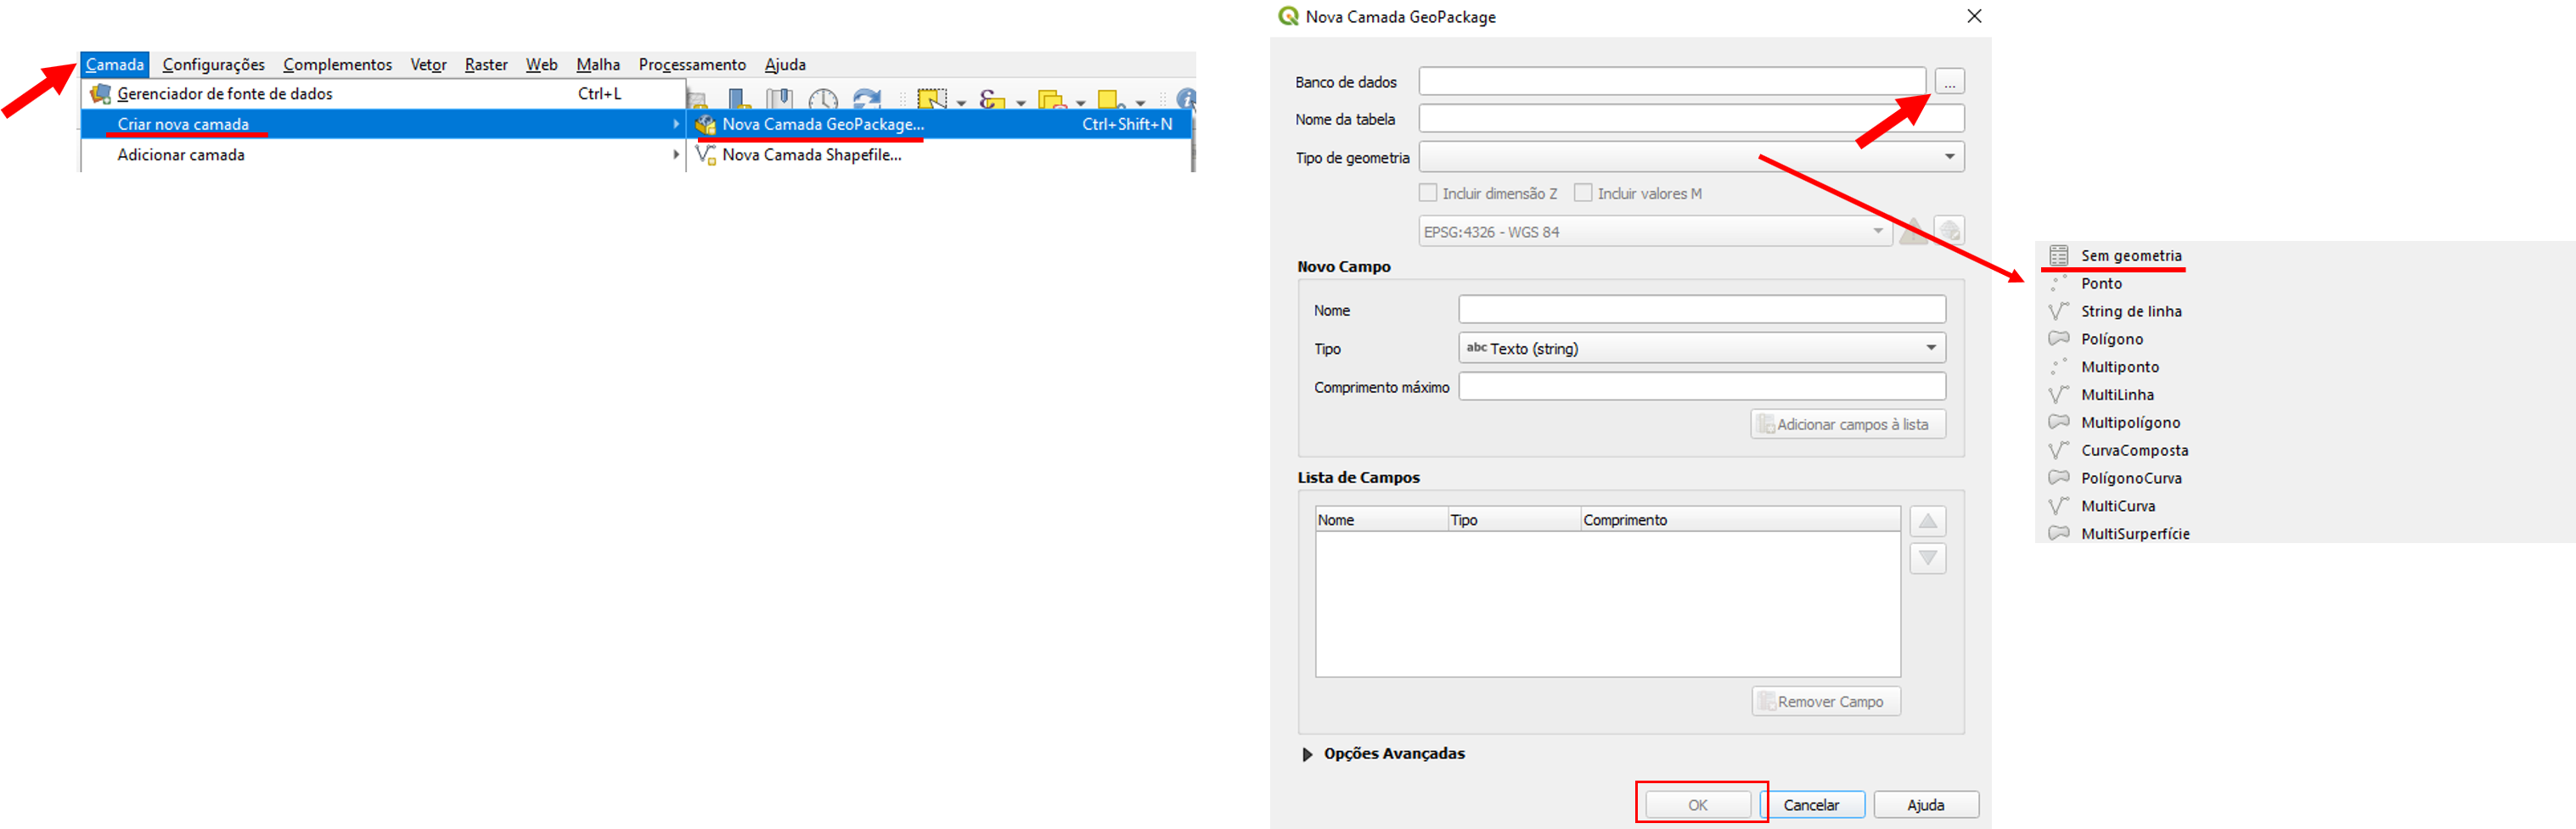Screen dimensions: 2576x829
Task: Click Banco de dados browse button
Action: (x=1949, y=82)
